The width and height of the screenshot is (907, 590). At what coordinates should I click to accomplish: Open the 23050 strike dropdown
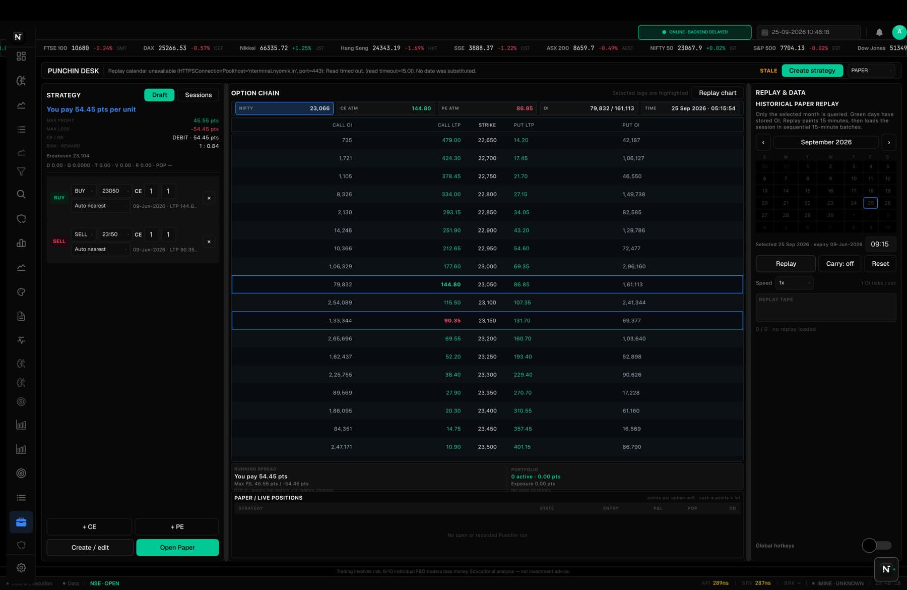[x=114, y=191]
